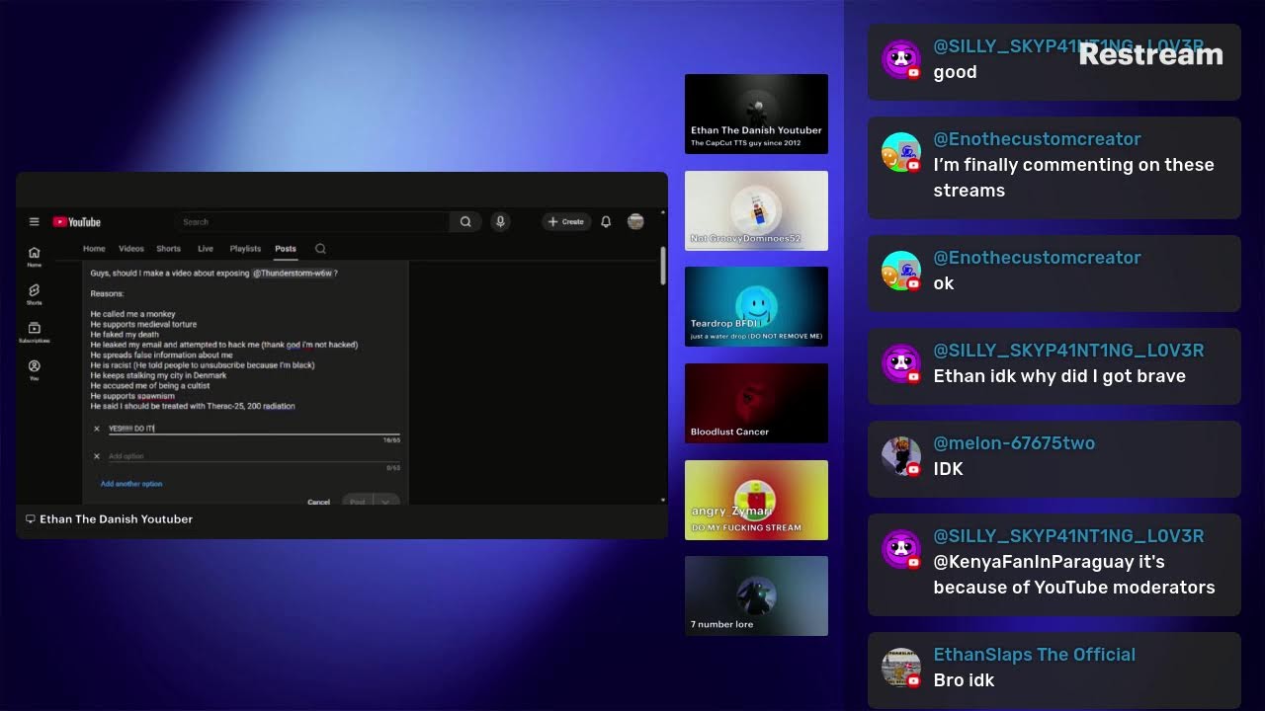Start voice search with the microphone icon

pos(500,222)
